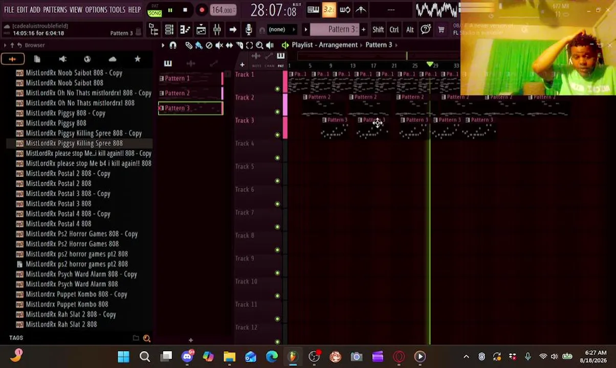The image size is (616, 368).
Task: Select the Slice tool in playlist
Action: tap(239, 45)
